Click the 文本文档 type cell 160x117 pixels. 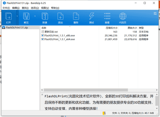click(143, 32)
